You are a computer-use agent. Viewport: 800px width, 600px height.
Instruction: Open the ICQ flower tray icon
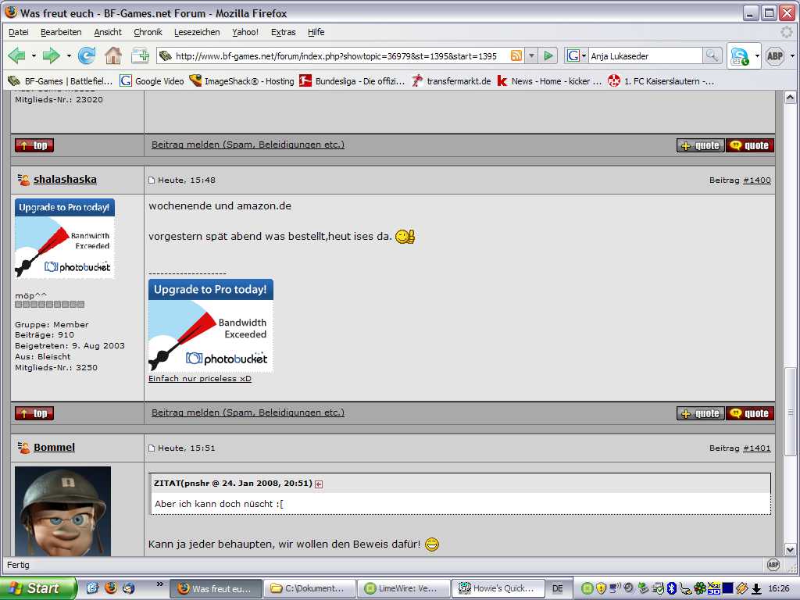699,588
